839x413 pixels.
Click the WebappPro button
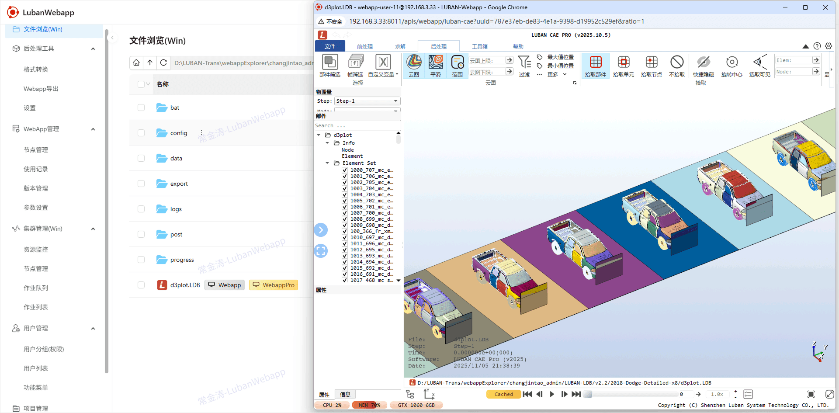pos(274,285)
